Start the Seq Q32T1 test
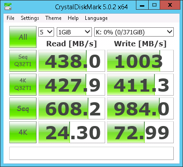 (23, 61)
